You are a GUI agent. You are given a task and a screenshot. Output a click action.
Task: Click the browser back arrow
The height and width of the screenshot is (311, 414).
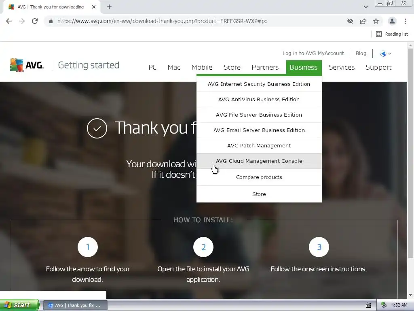[x=9, y=21]
